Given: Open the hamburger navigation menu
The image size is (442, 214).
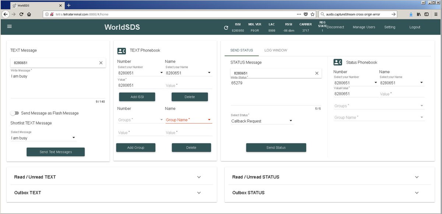Looking at the screenshot, I should (x=10, y=26).
